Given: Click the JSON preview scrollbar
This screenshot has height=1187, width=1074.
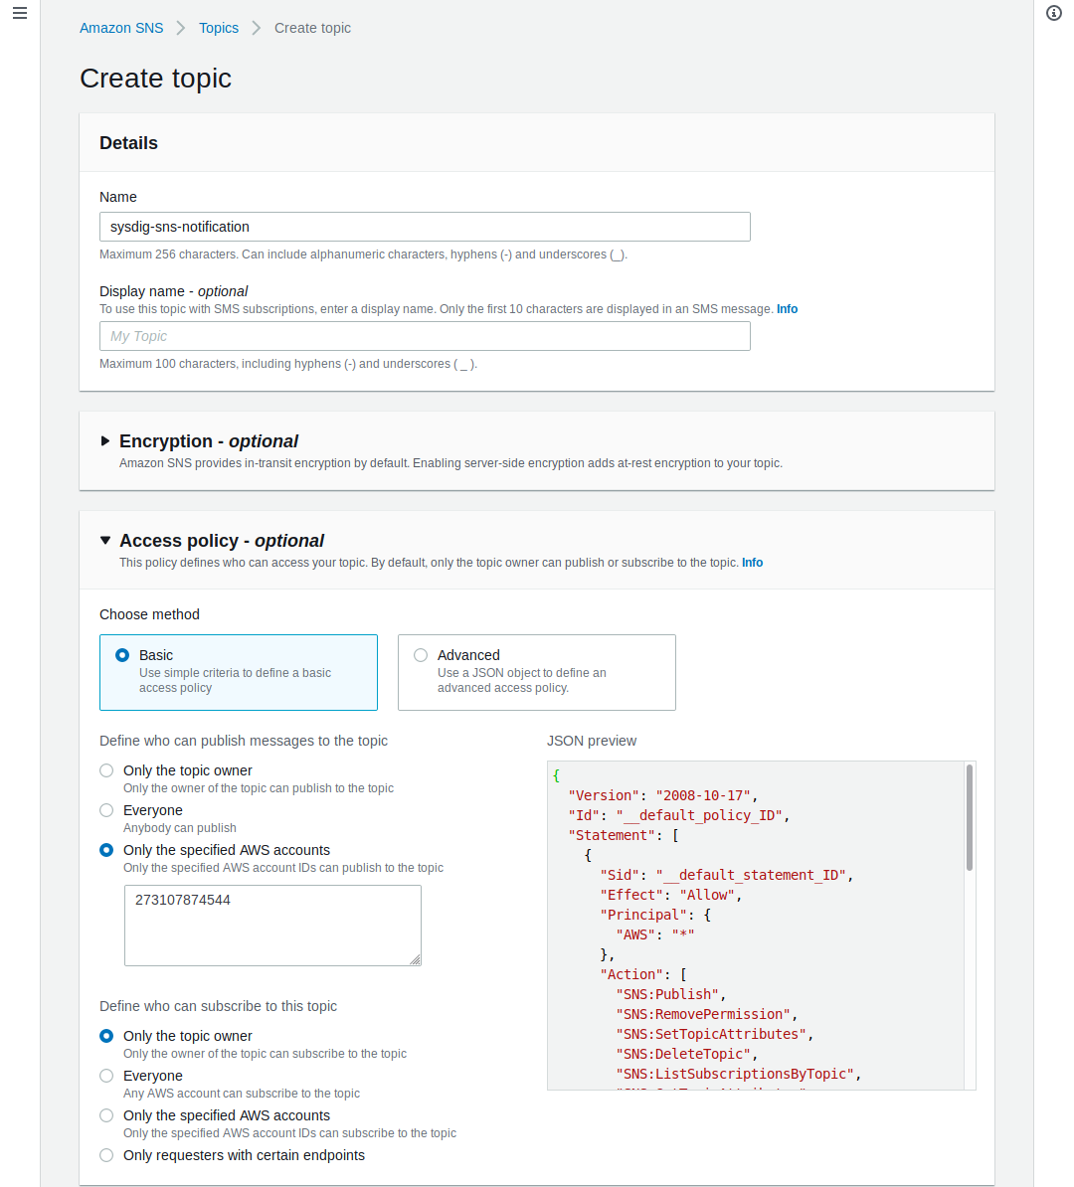Looking at the screenshot, I should [970, 817].
